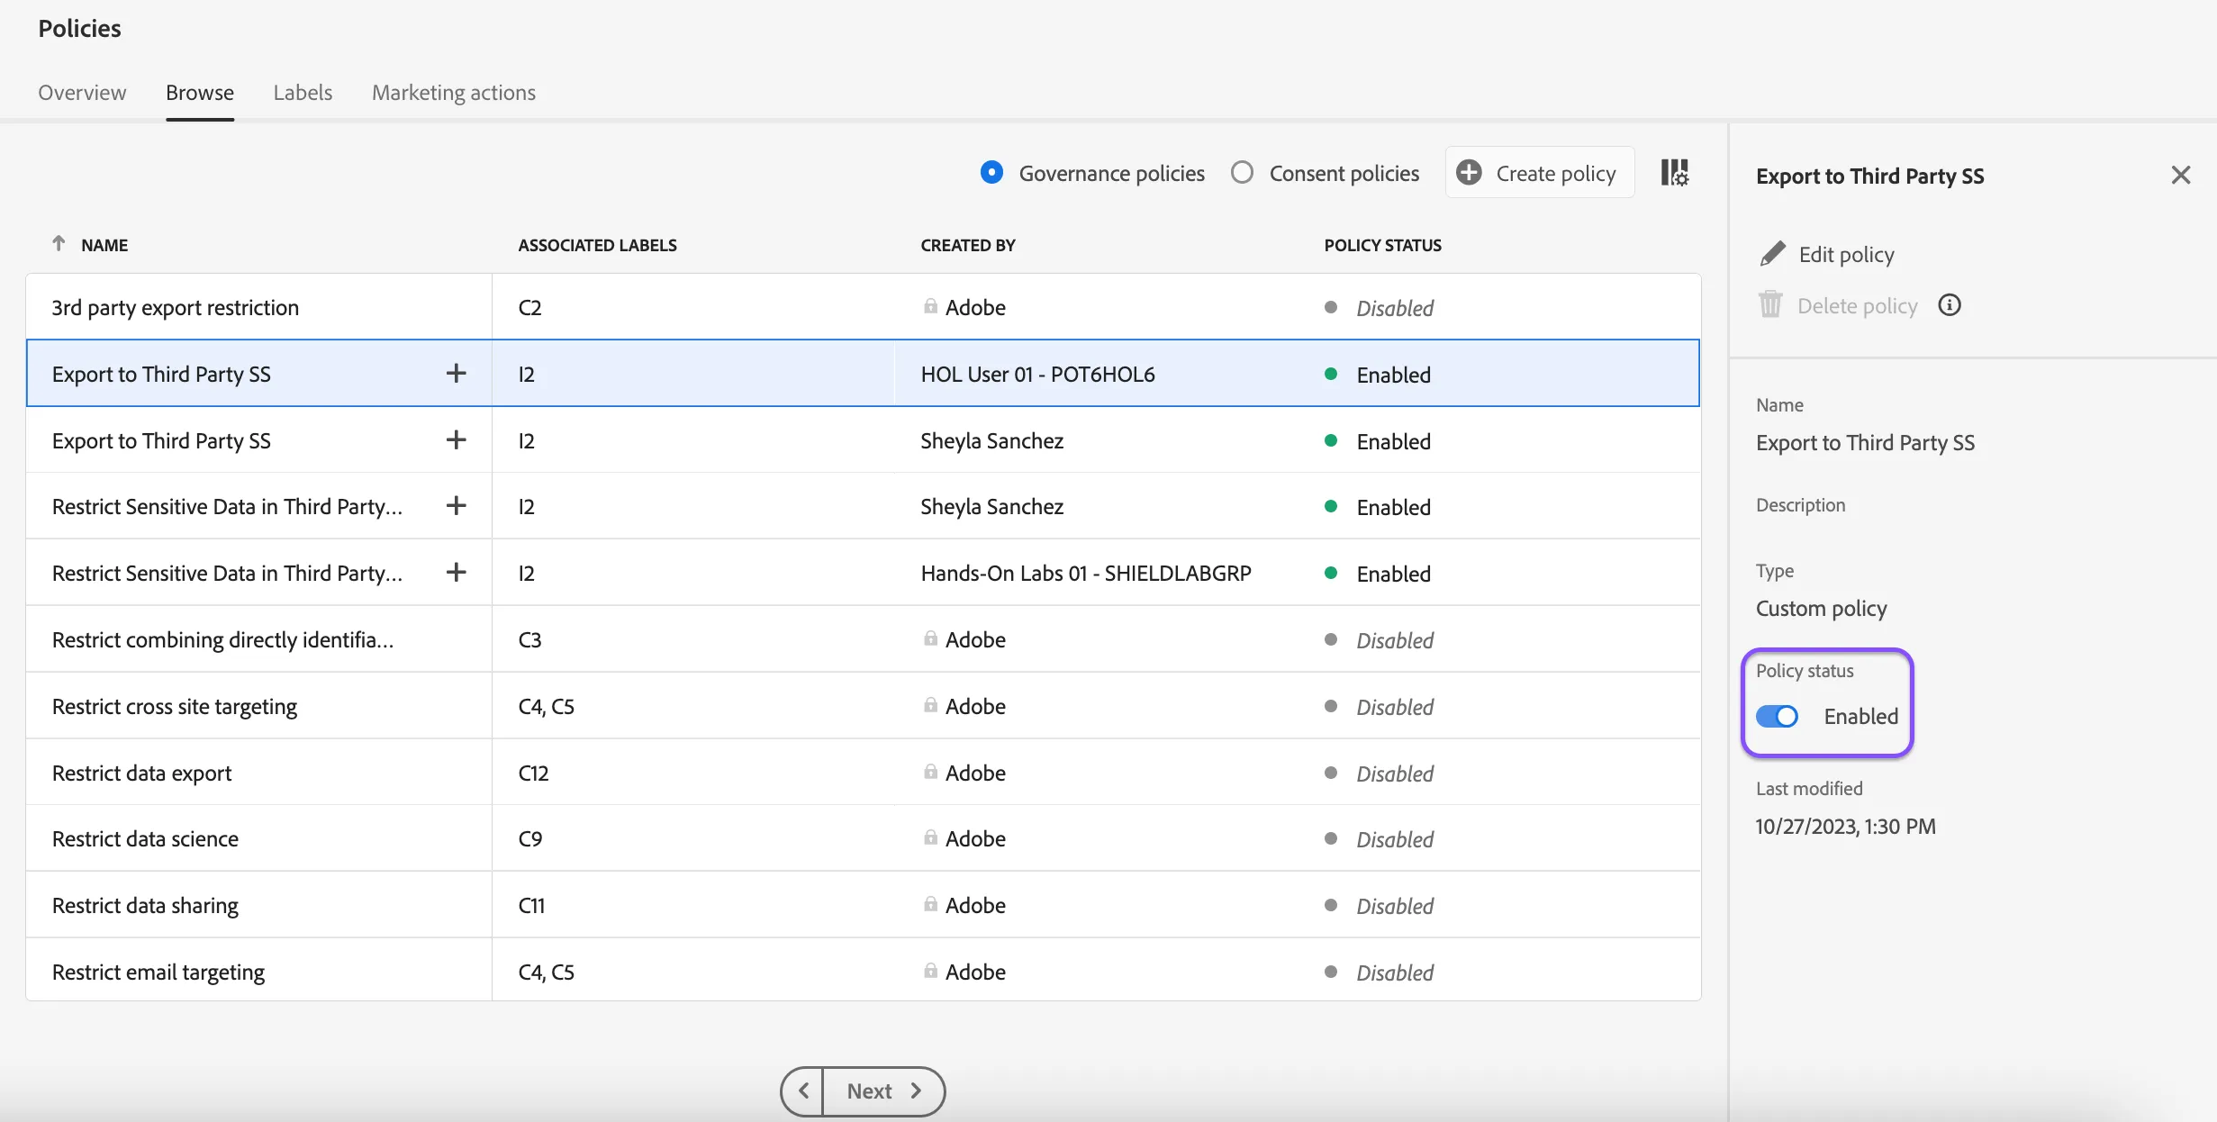Screen dimensions: 2217x1122
Task: Select the 3rd party export restriction row
Action: [863, 307]
